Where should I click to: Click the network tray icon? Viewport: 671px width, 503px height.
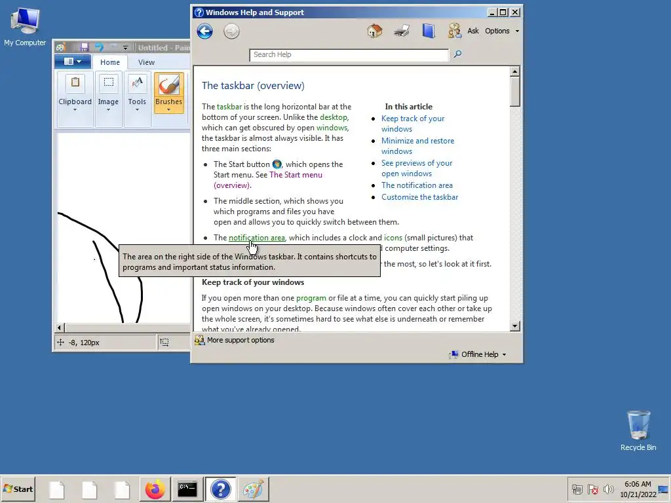pos(577,489)
